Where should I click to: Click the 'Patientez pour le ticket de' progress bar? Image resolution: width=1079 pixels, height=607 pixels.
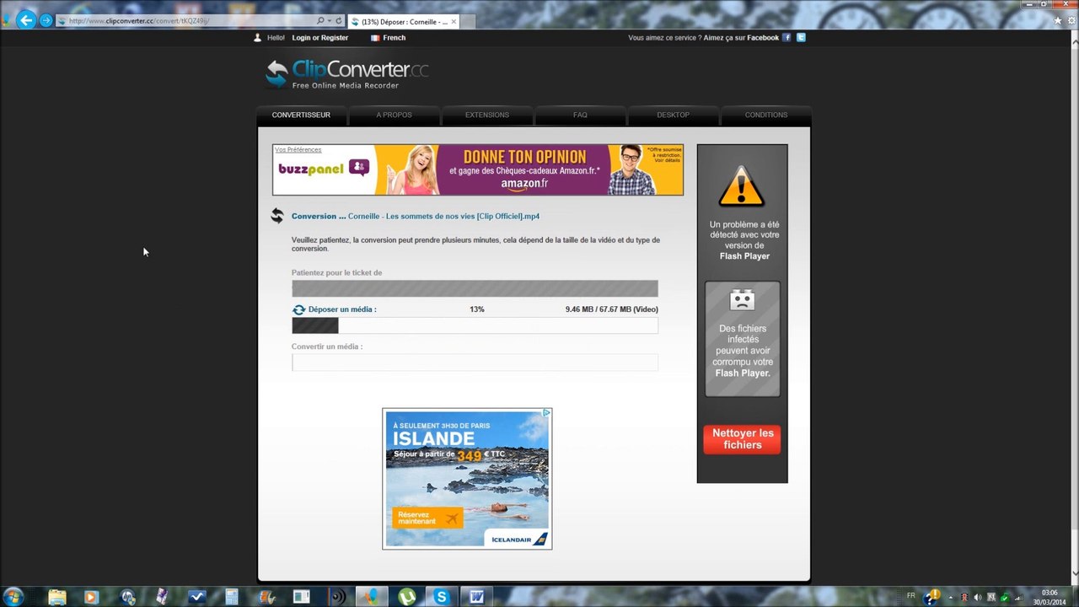(475, 288)
